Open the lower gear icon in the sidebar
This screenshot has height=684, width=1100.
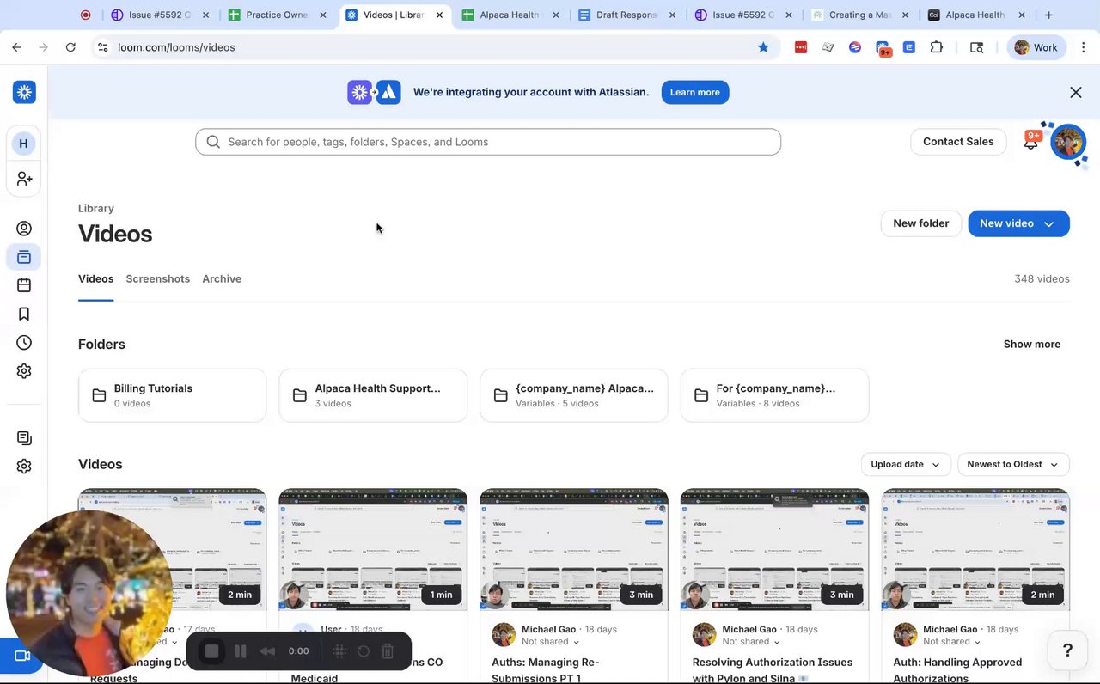[24, 466]
